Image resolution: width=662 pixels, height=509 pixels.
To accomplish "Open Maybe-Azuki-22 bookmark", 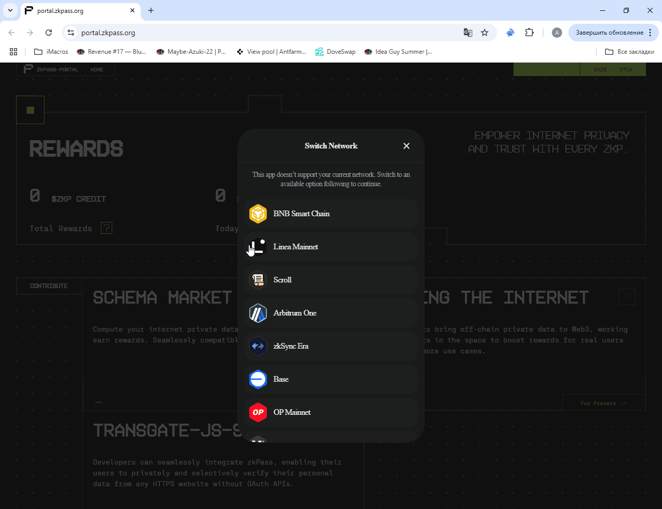I will pos(191,52).
